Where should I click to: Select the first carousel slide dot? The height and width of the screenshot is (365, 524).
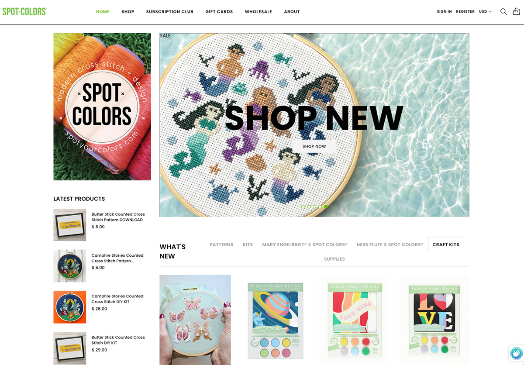point(303,207)
